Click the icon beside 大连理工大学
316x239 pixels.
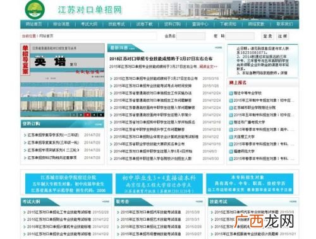pyautogui.click(x=231, y=137)
